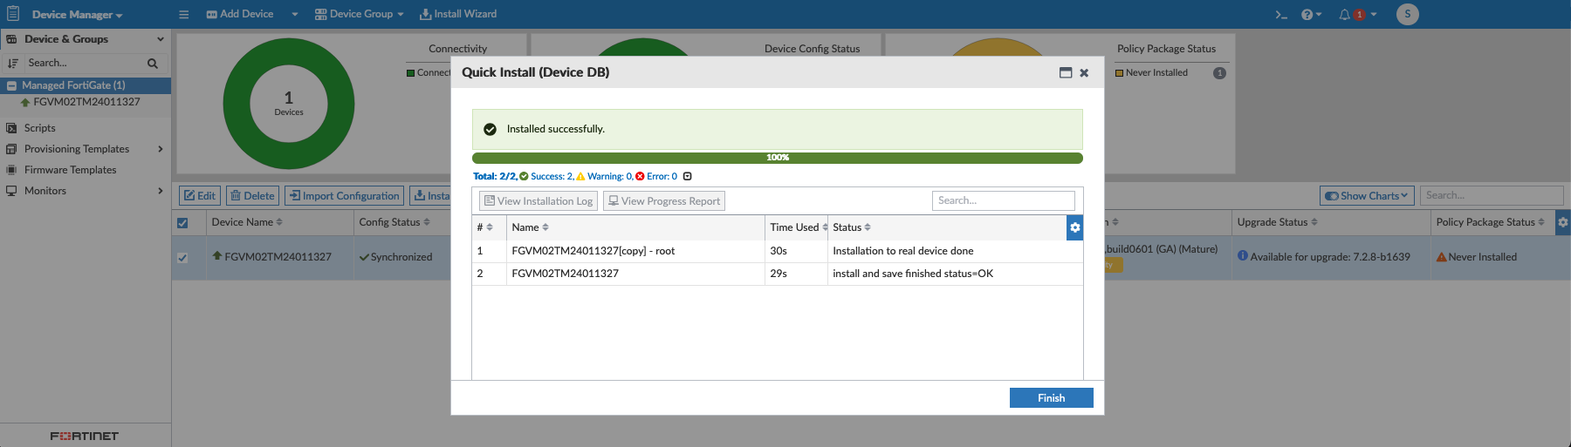Click the device table column settings gear
The image size is (1571, 447).
(1562, 222)
